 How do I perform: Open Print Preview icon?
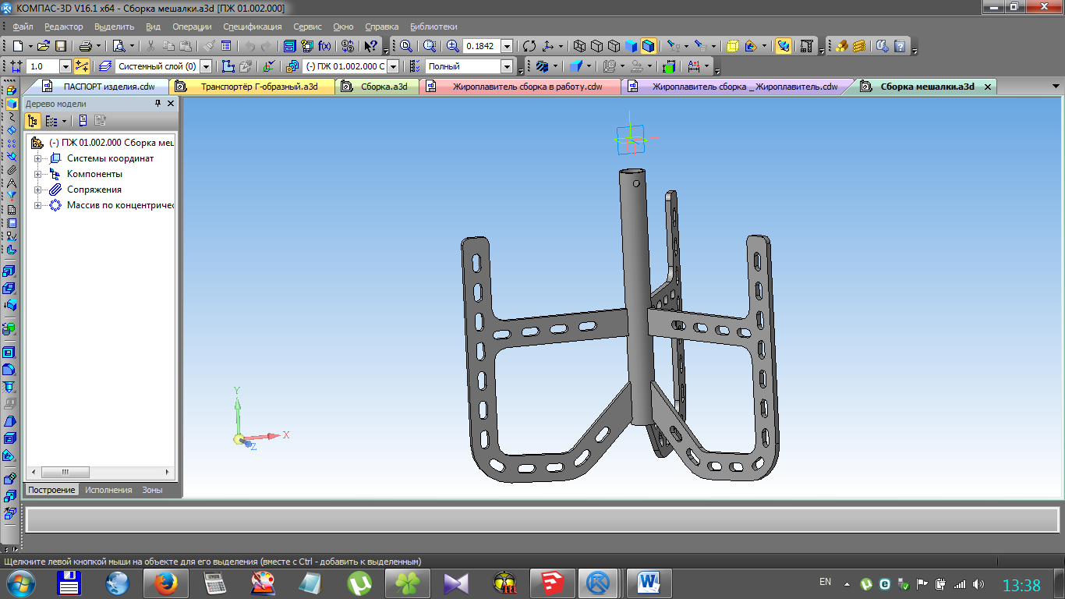coord(119,46)
